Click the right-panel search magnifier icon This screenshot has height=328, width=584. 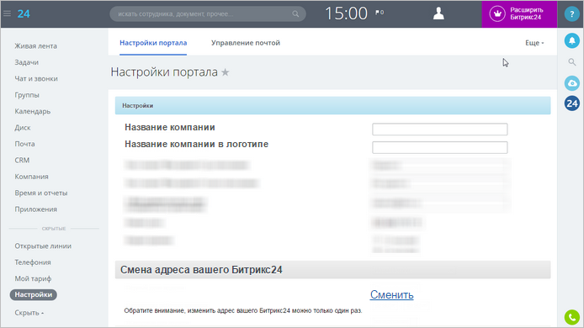click(x=572, y=61)
